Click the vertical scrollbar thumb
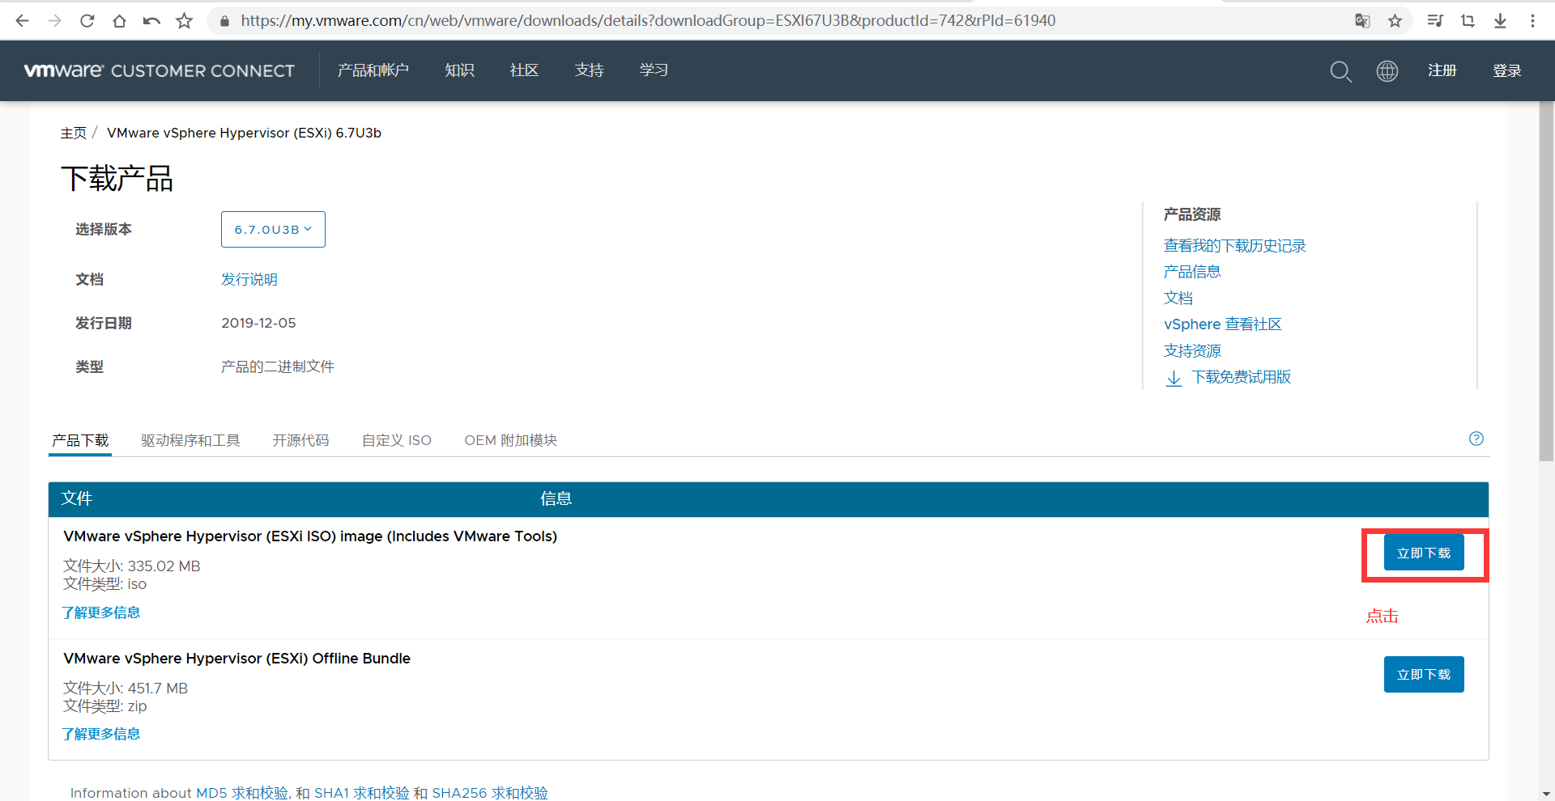Image resolution: width=1555 pixels, height=801 pixels. (1547, 282)
